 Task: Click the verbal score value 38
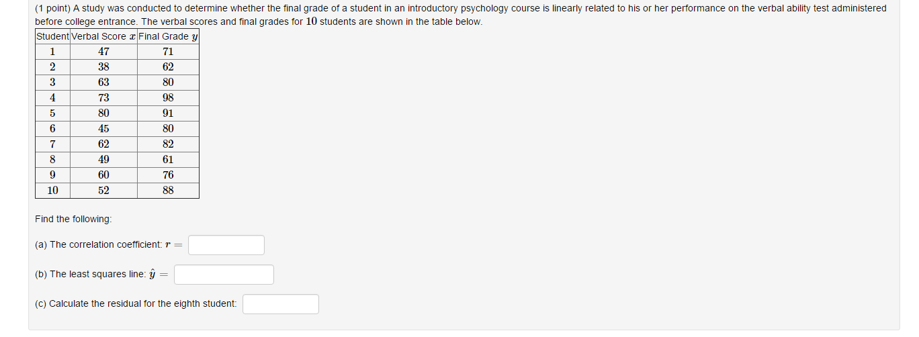pos(103,67)
